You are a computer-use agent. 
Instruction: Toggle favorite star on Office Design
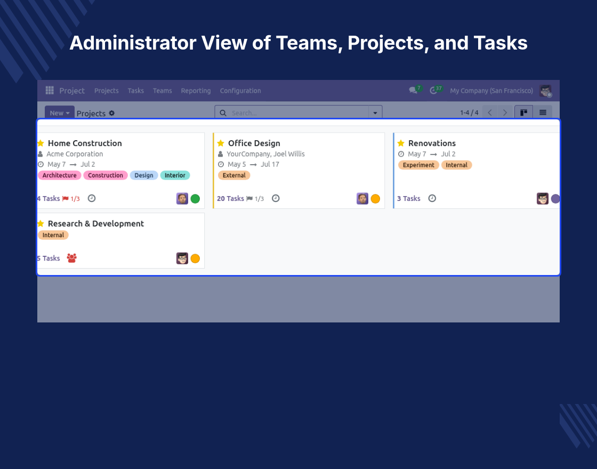[x=221, y=143]
